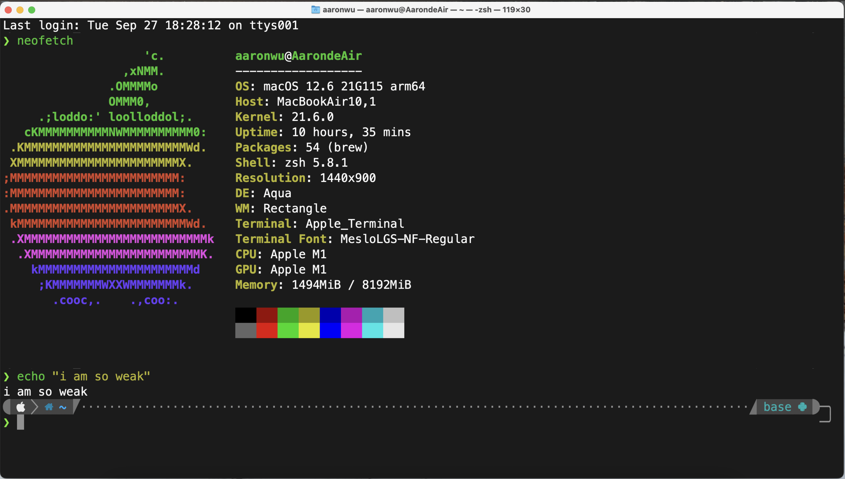Click the aaronwu@AarondeAir hostname text
Viewport: 845px width, 479px height.
tap(298, 56)
